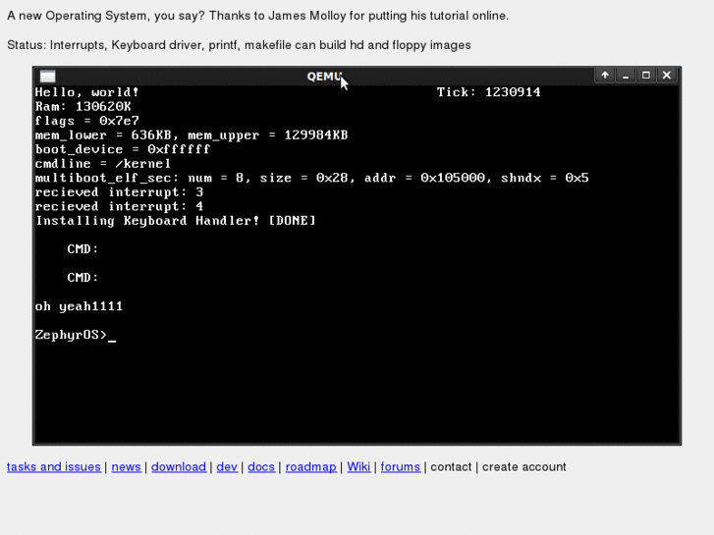Click the mem_lower = 636KB line
Viewport: 714px width, 535px height.
tap(192, 135)
